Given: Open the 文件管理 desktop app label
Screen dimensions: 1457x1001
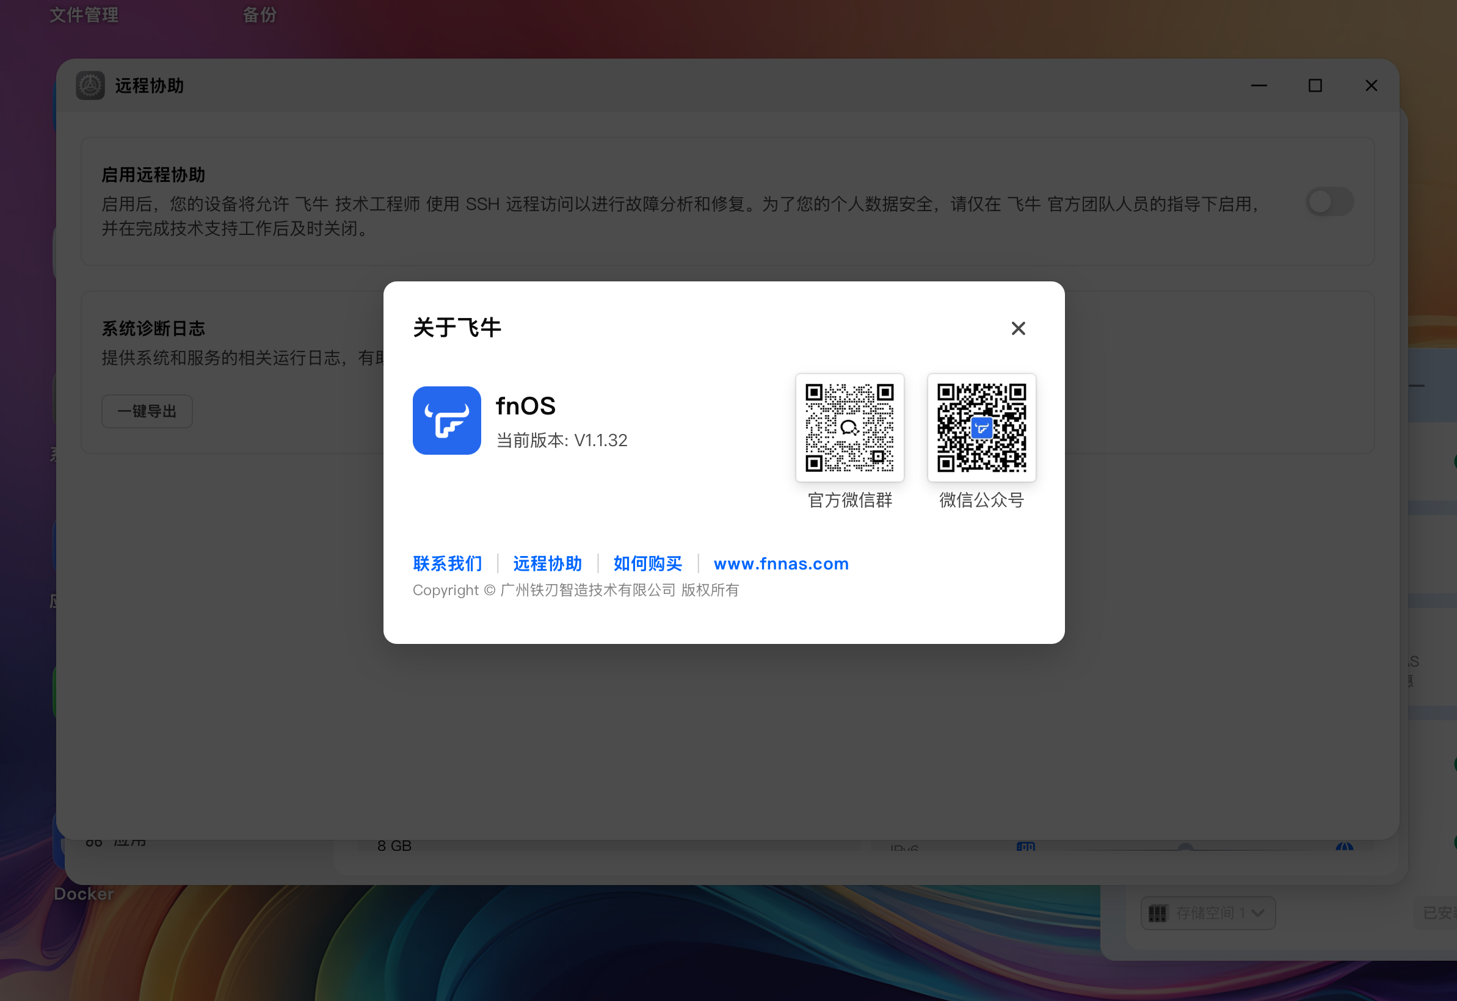Looking at the screenshot, I should pos(84,15).
